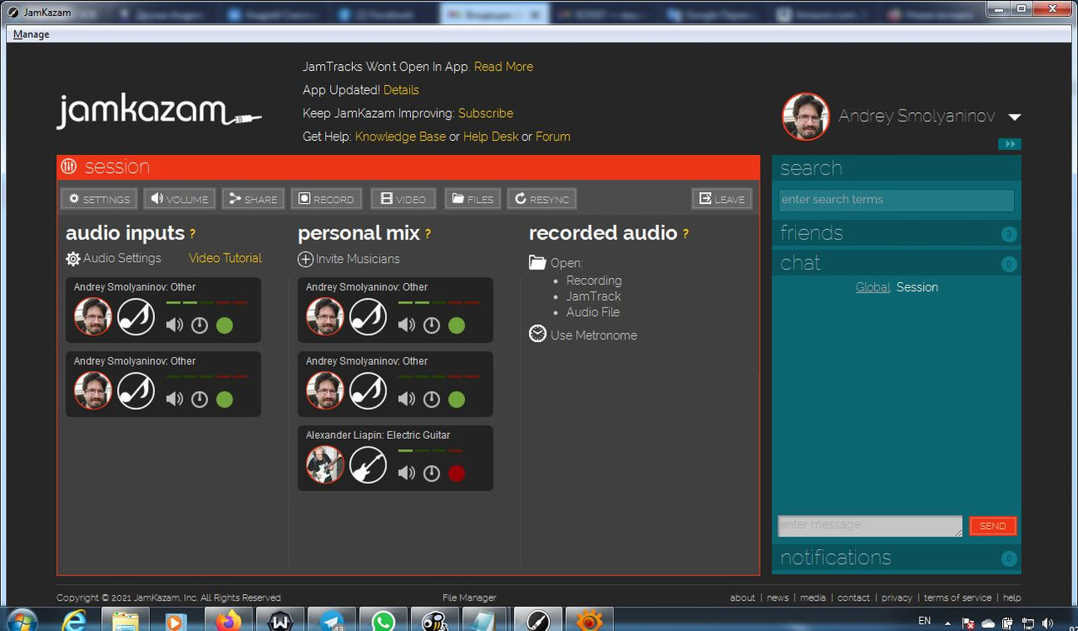Click the enter message chat box

pyautogui.click(x=869, y=526)
